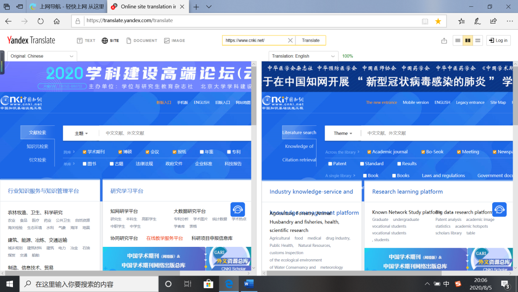Open the Task View icon
This screenshot has height=292, width=518.
[188, 284]
